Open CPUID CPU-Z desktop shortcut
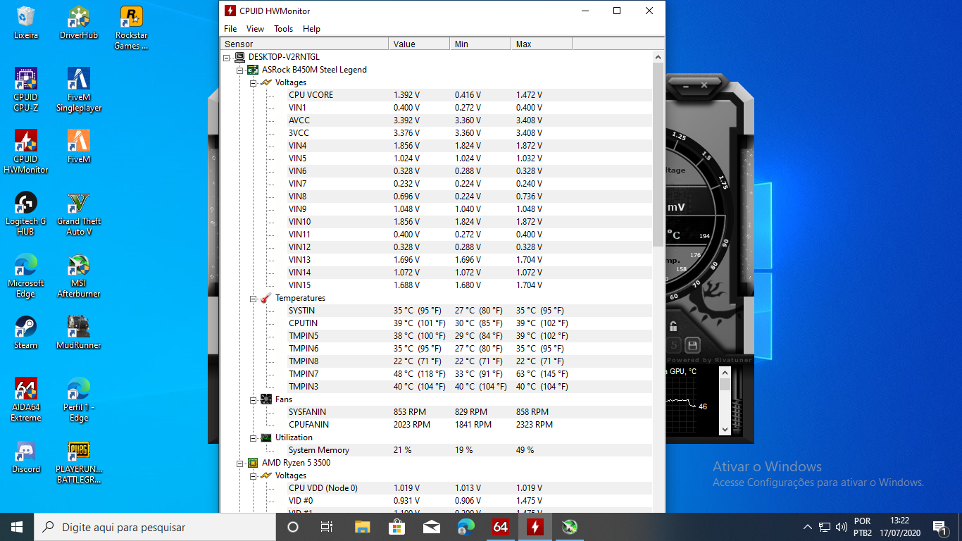Screen dimensions: 962x541 click(26, 89)
